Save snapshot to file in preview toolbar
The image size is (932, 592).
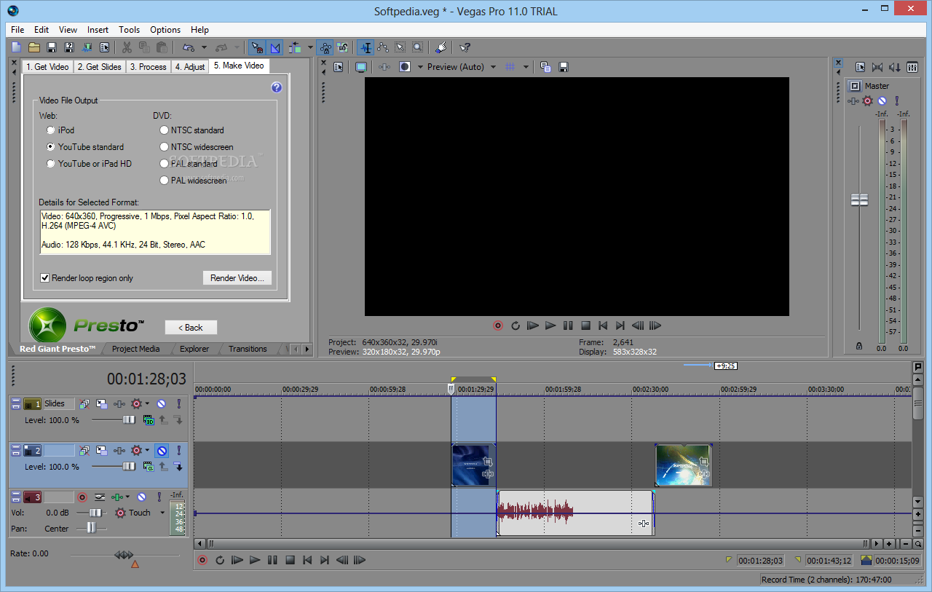pyautogui.click(x=563, y=67)
